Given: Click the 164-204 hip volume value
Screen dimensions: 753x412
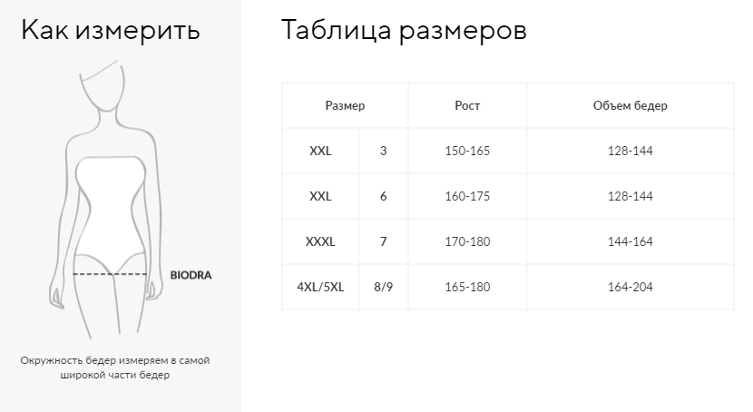Looking at the screenshot, I should [x=630, y=287].
